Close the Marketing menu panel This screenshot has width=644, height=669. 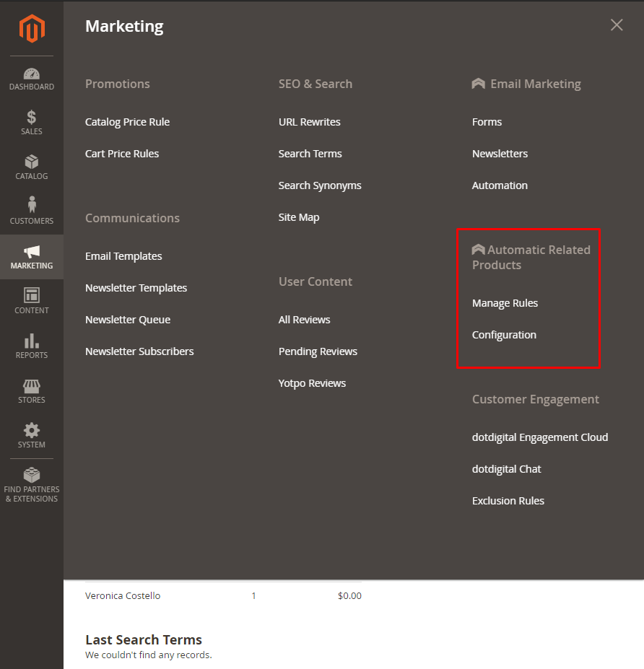tap(617, 25)
